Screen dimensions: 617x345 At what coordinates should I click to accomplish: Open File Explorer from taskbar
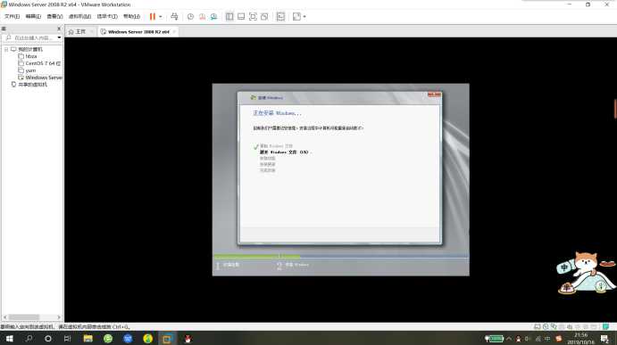(x=88, y=339)
